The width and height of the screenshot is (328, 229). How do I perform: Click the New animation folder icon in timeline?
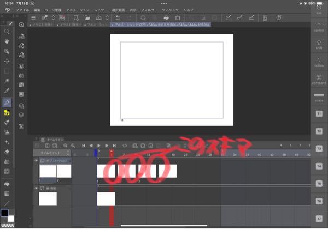pyautogui.click(x=135, y=146)
